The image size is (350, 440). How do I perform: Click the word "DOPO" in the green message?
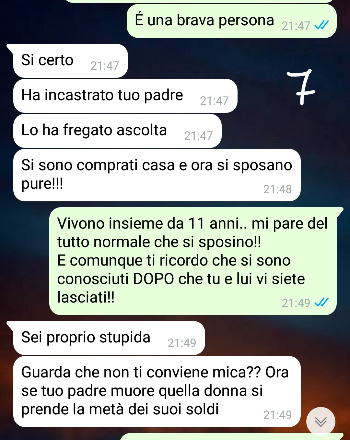click(x=154, y=279)
